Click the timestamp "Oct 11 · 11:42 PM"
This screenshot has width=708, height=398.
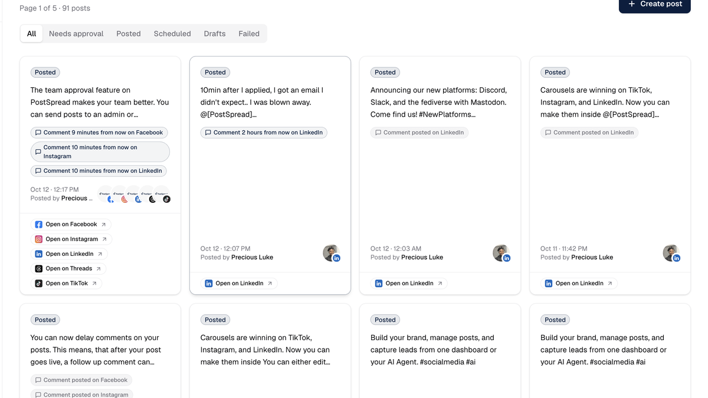tap(565, 249)
